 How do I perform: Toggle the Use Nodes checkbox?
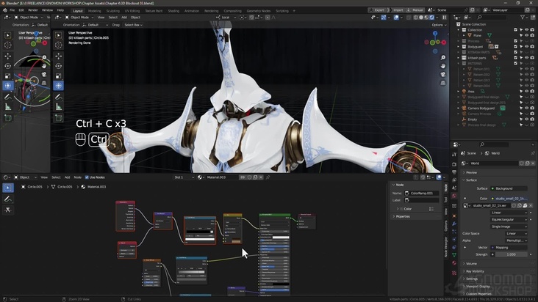(x=87, y=177)
